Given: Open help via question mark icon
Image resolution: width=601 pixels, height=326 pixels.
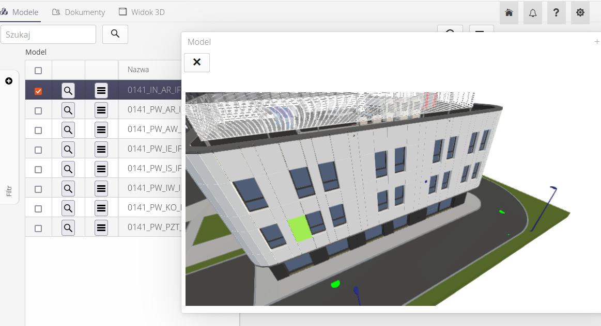Looking at the screenshot, I should (x=556, y=13).
